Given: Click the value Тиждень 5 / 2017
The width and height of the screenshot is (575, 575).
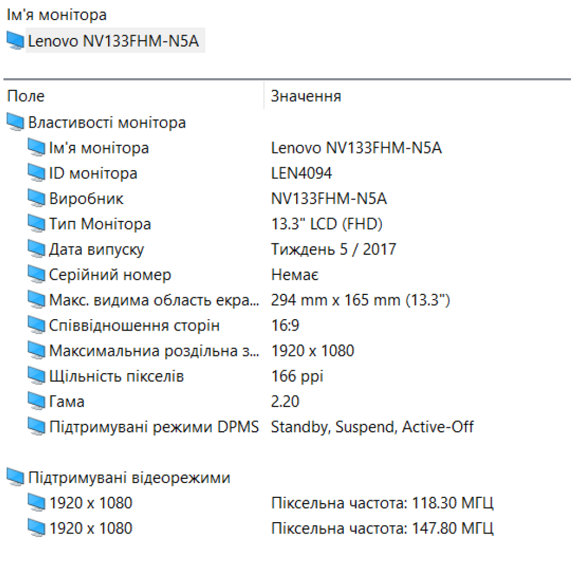Looking at the screenshot, I should (x=333, y=250).
